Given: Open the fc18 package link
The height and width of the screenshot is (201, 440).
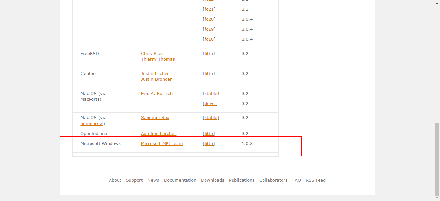Looking at the screenshot, I should coord(209,39).
